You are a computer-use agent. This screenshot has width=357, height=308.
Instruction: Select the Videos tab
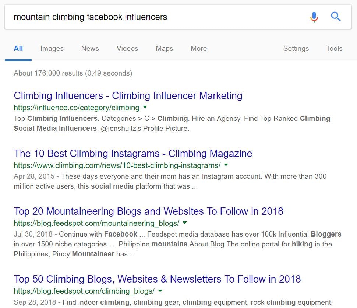[x=127, y=49]
